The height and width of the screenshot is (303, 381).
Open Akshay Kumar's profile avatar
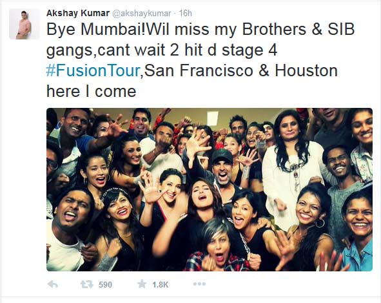click(24, 24)
